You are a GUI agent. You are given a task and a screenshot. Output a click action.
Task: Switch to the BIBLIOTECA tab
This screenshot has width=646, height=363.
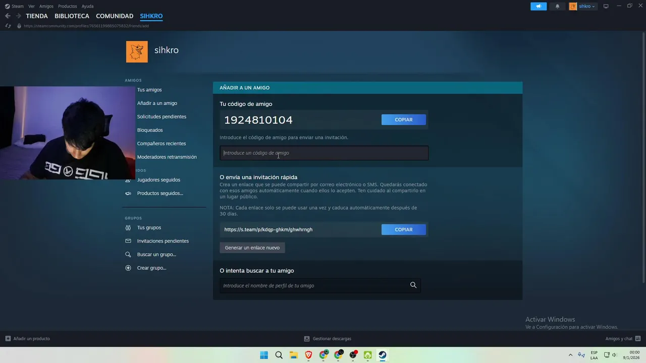pyautogui.click(x=72, y=16)
